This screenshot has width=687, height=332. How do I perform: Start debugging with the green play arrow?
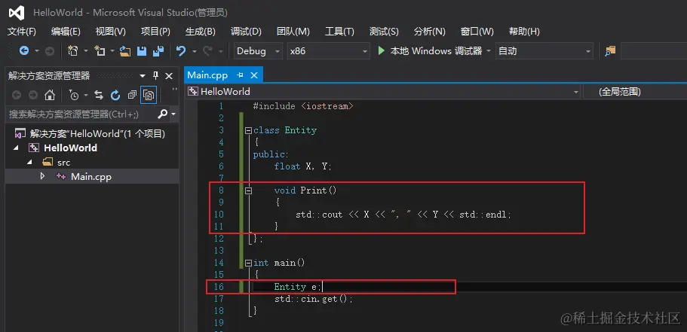pyautogui.click(x=381, y=50)
